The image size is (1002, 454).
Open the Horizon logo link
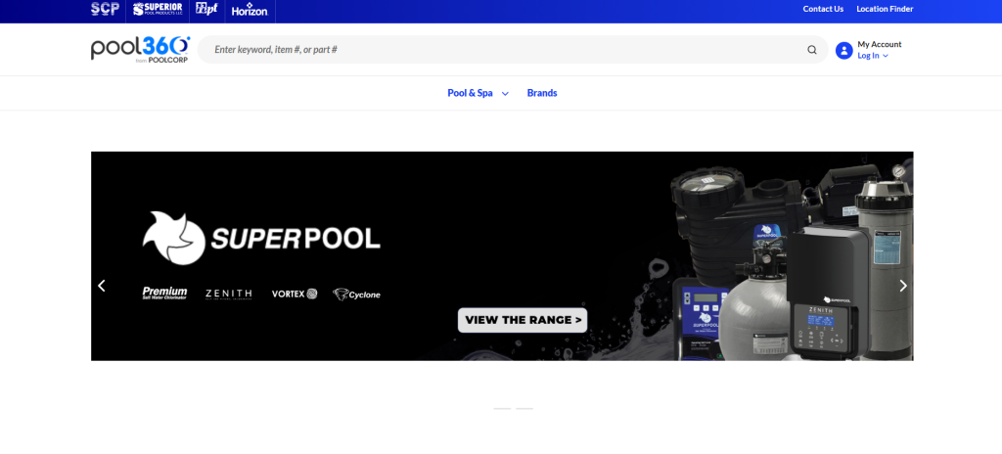tap(250, 10)
